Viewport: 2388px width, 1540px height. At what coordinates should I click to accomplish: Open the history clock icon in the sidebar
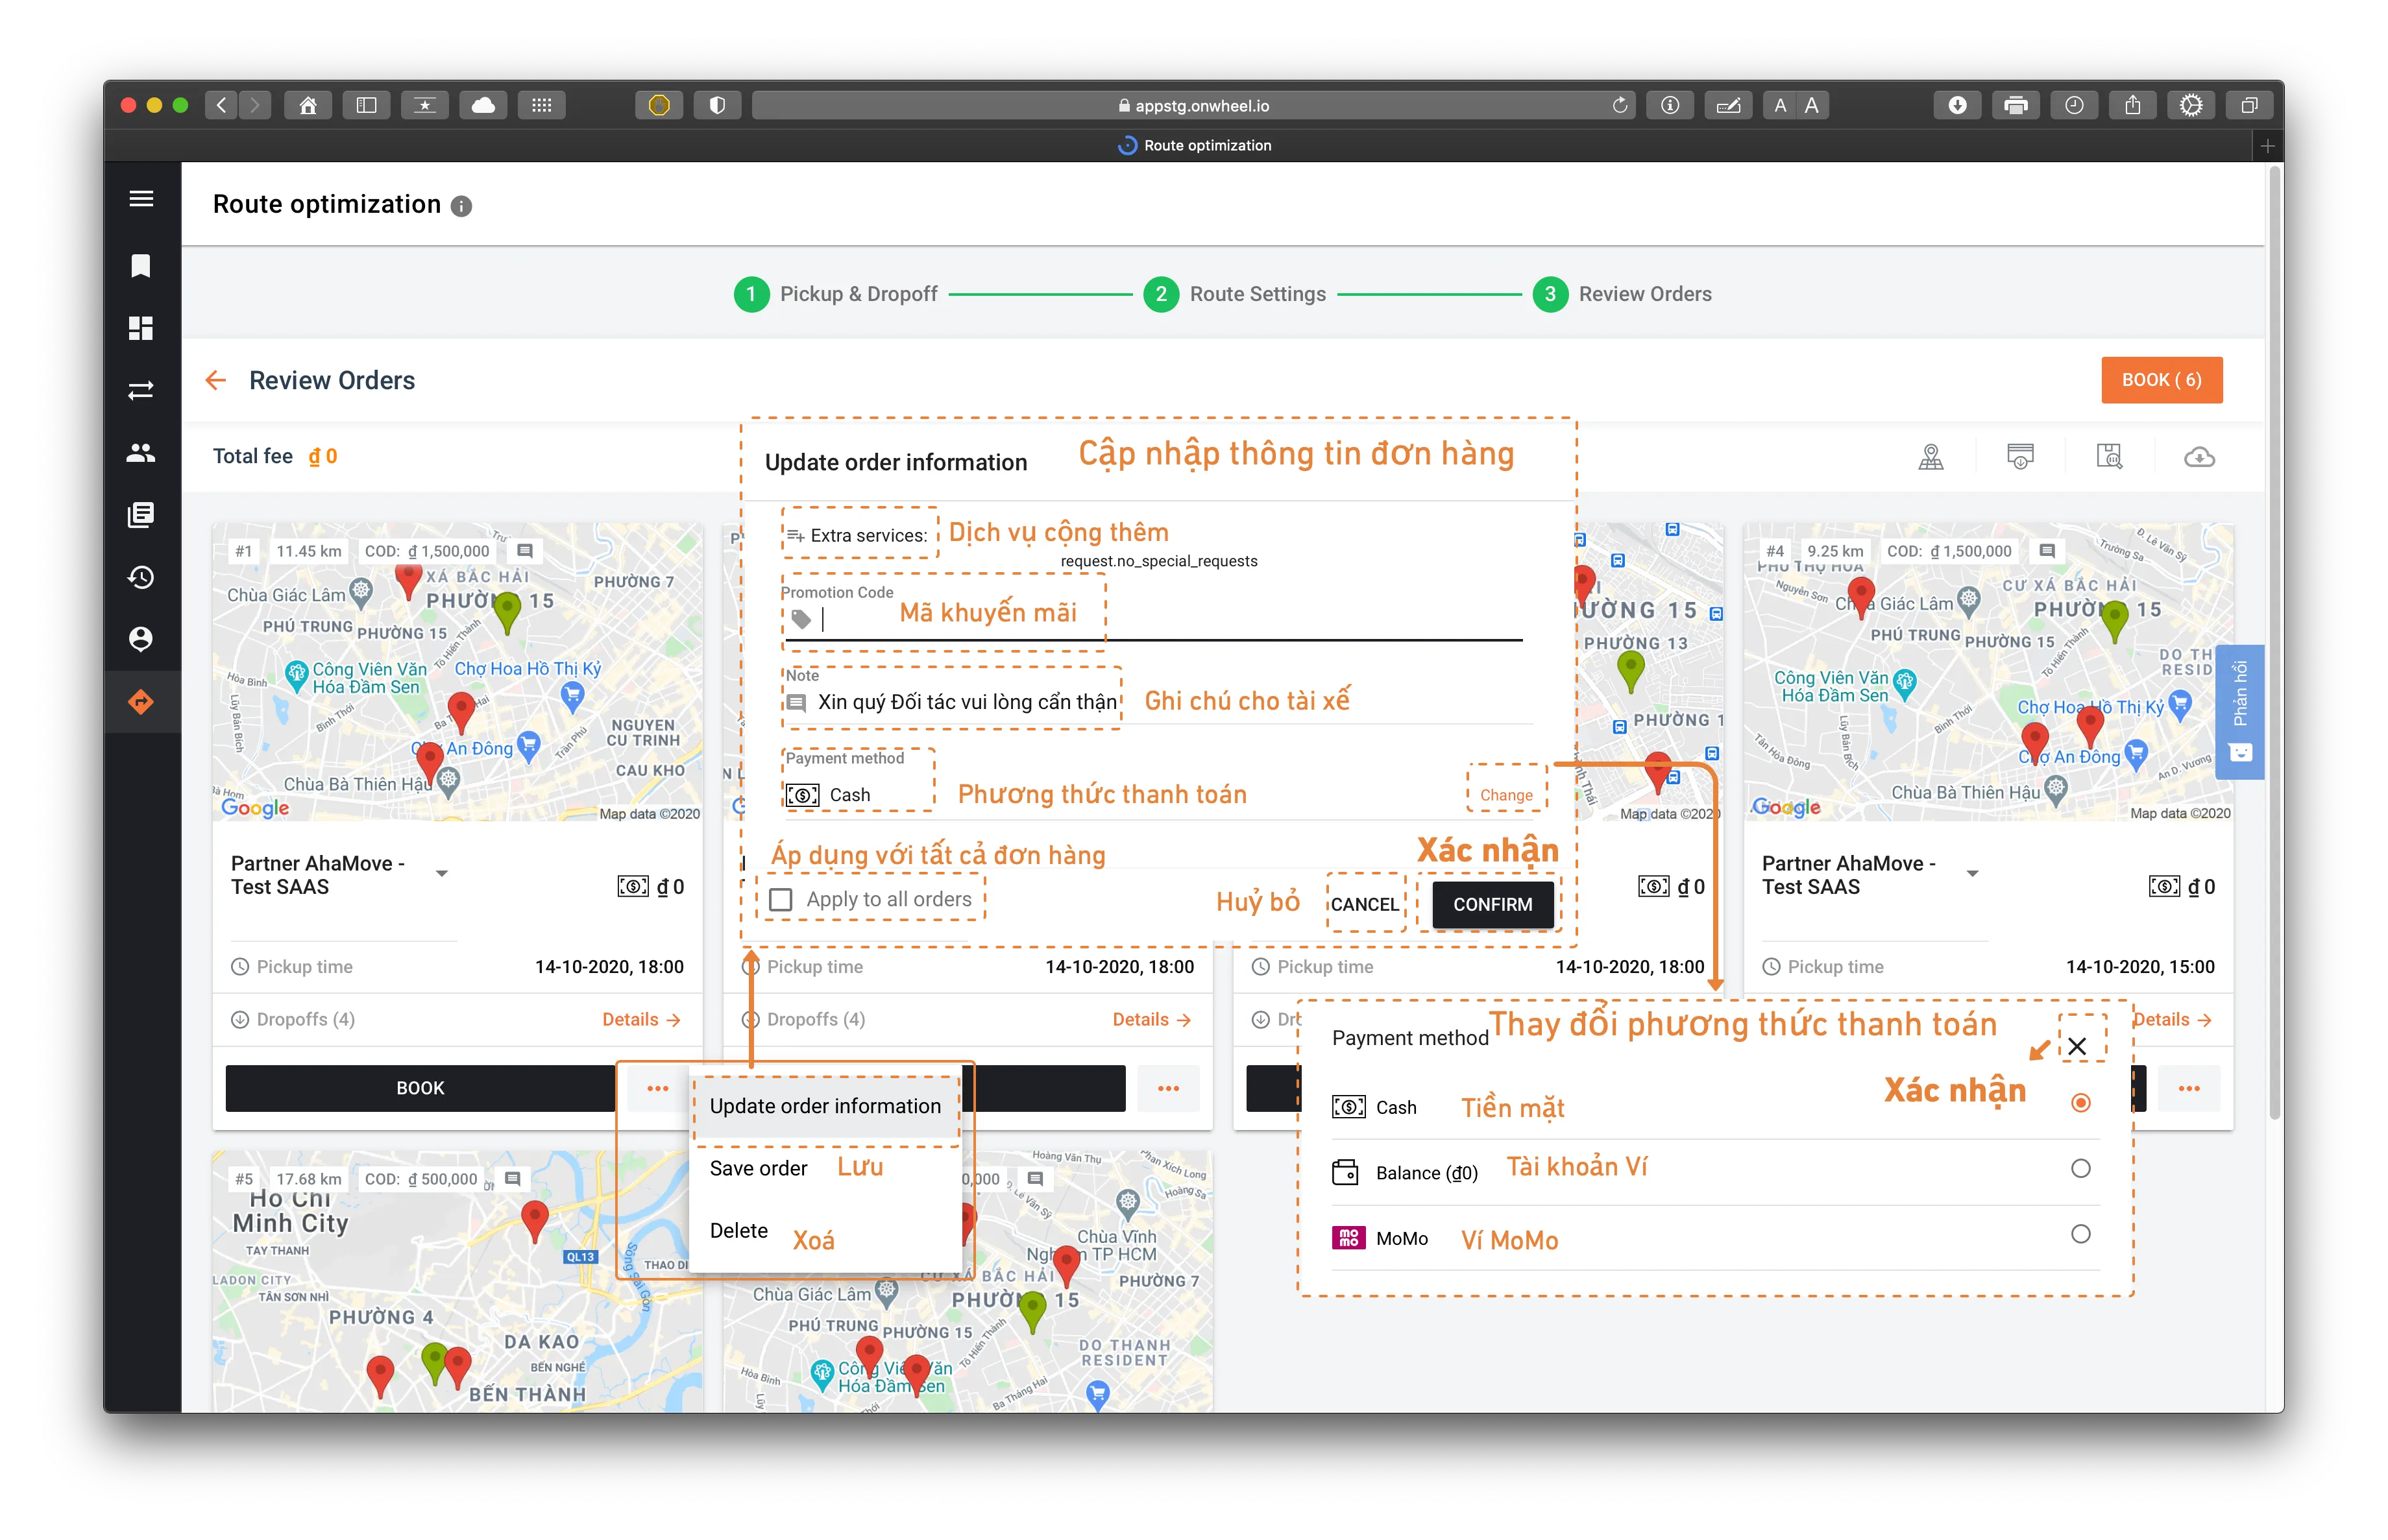click(x=141, y=577)
